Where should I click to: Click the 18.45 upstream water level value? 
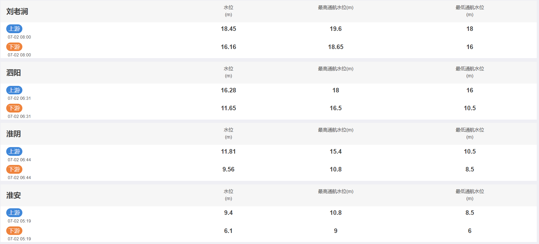click(x=228, y=29)
